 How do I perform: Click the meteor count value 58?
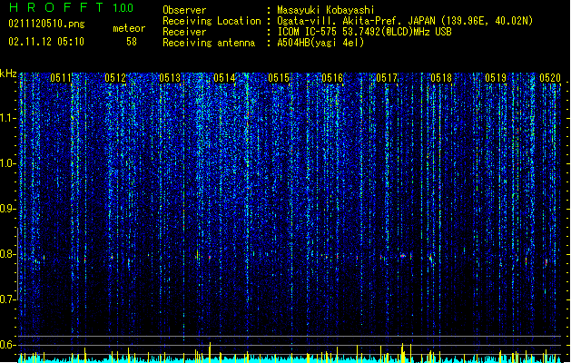[x=132, y=42]
